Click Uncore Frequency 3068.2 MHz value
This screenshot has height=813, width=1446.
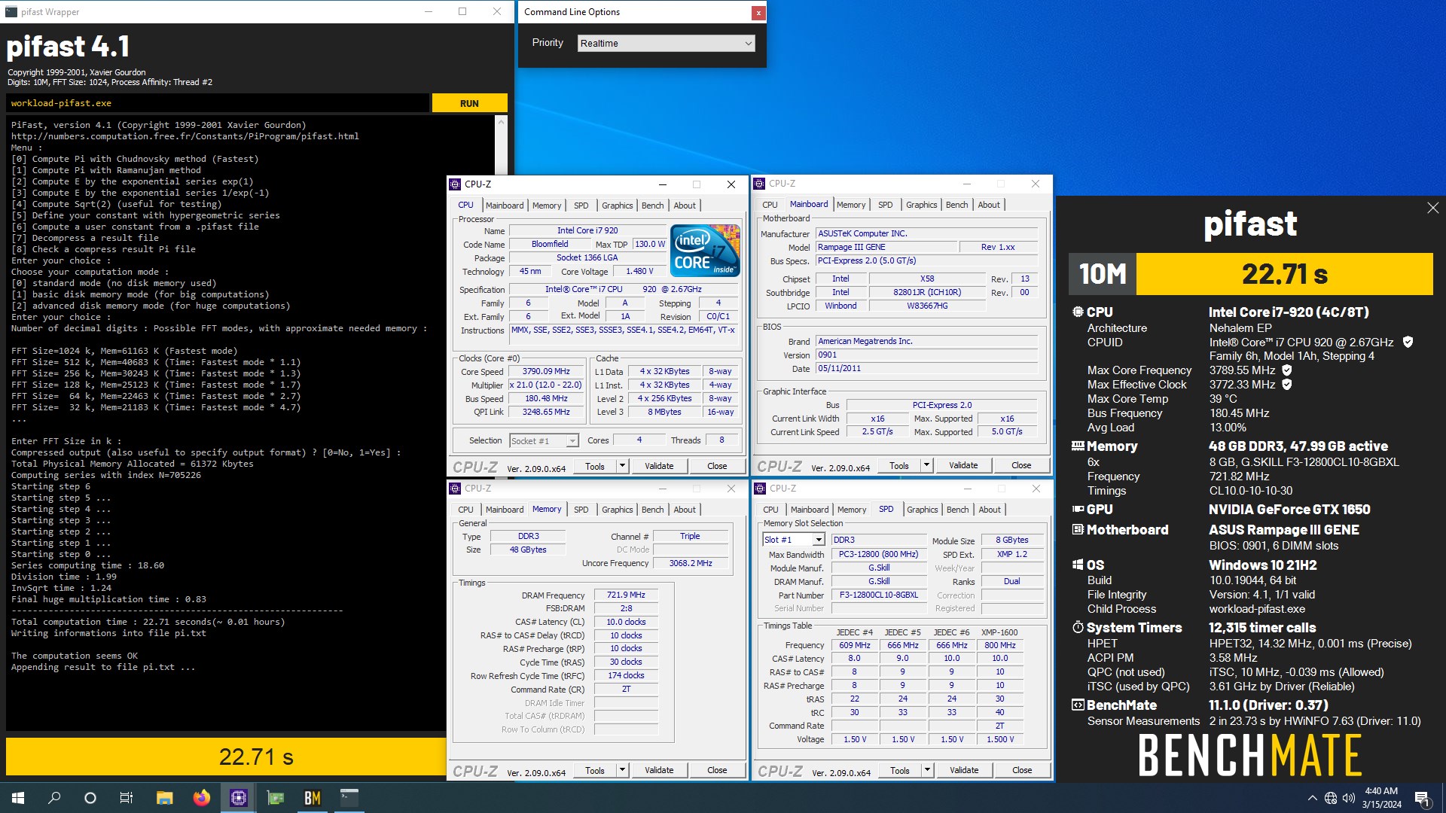(691, 563)
